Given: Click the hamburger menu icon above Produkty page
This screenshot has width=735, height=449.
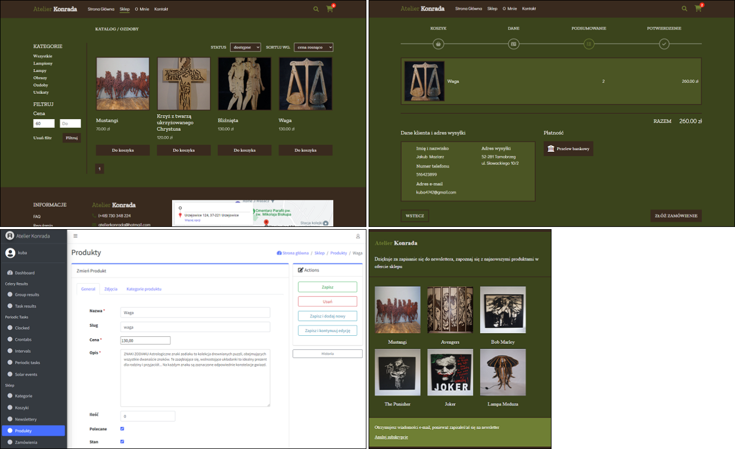Looking at the screenshot, I should [75, 235].
